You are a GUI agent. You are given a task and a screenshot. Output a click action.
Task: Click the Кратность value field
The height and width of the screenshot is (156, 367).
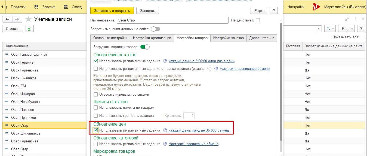(189, 116)
